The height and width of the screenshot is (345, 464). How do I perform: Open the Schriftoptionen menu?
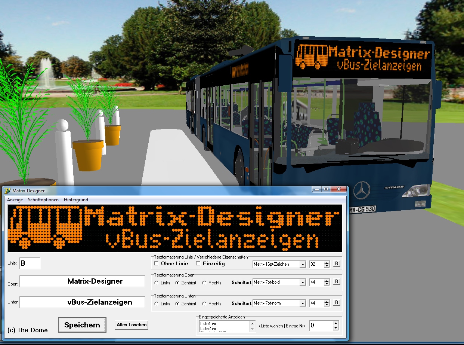pos(43,200)
